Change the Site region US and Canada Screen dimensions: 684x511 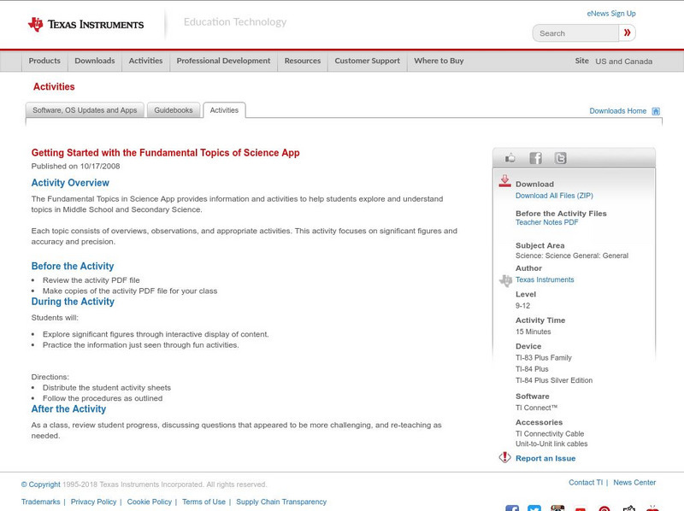(x=624, y=62)
